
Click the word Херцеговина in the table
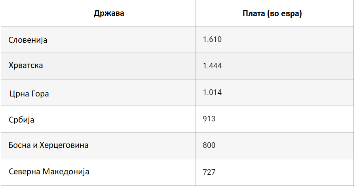[x=64, y=145]
